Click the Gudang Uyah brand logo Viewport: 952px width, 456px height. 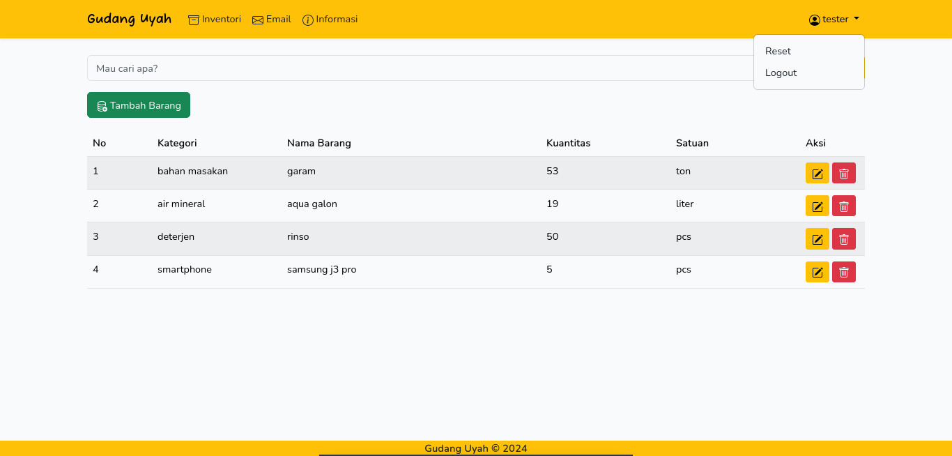tap(129, 19)
